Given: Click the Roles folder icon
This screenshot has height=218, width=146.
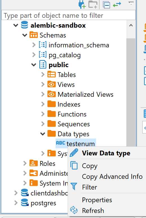Looking at the screenshot, I should [x=33, y=163].
